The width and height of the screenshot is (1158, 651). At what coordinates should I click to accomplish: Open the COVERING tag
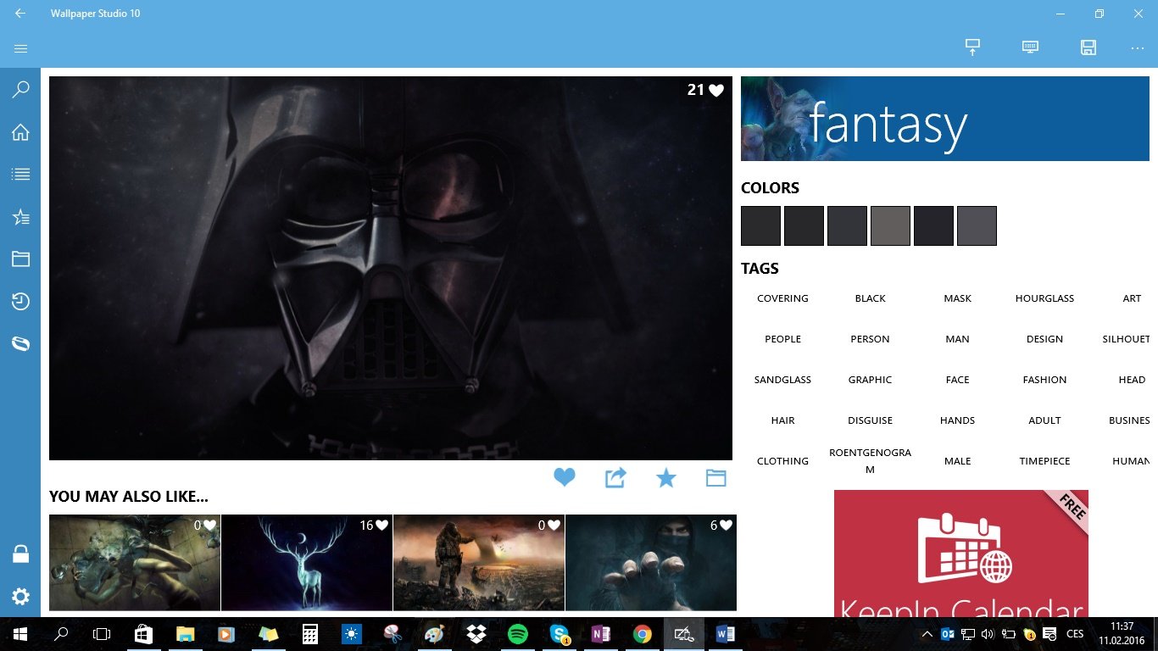click(x=782, y=298)
